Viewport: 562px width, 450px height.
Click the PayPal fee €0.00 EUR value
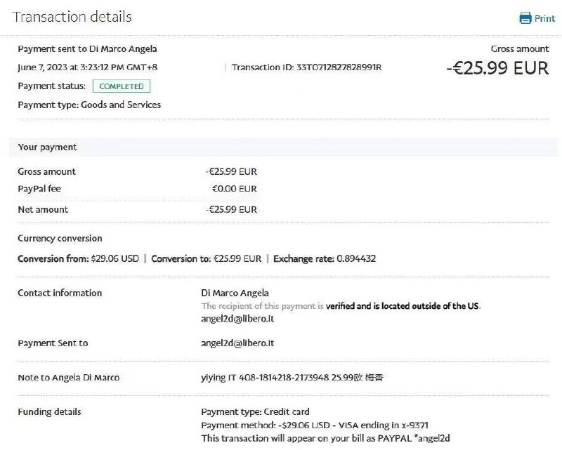click(x=234, y=189)
